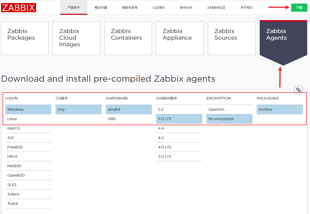Screen dimensions: 310x214
Task: Switch to Zabbix Cloud Images tile
Action: (76, 38)
